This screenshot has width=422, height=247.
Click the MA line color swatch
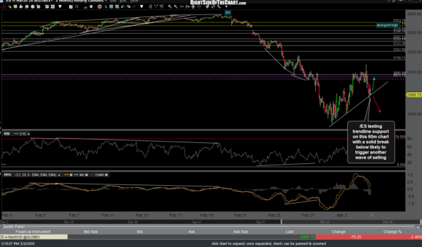coord(76,175)
